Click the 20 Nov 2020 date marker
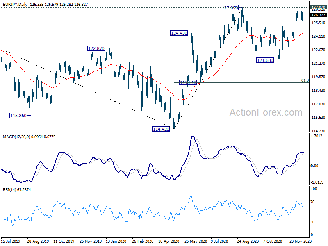 (301, 241)
